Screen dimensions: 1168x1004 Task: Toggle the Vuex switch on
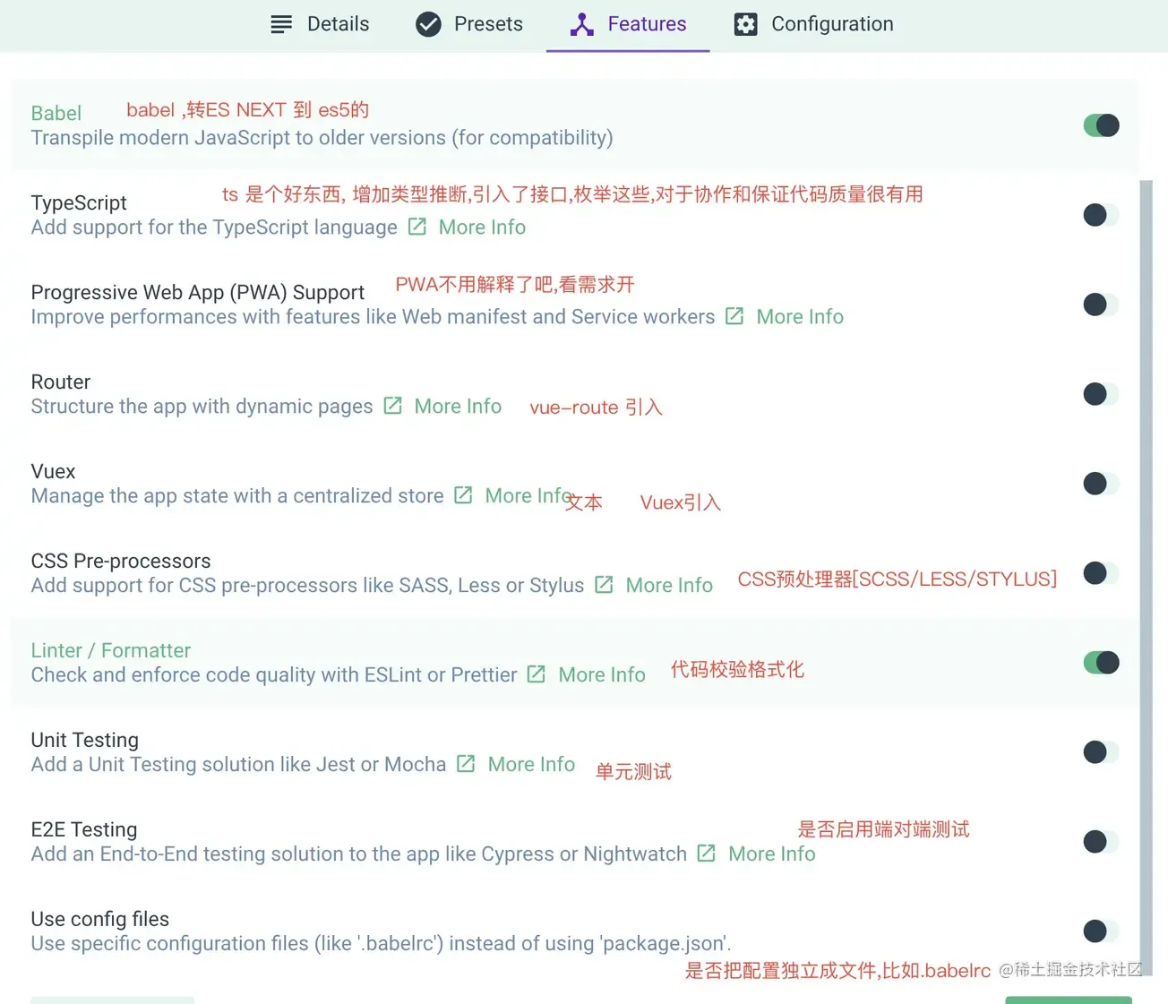tap(1101, 484)
